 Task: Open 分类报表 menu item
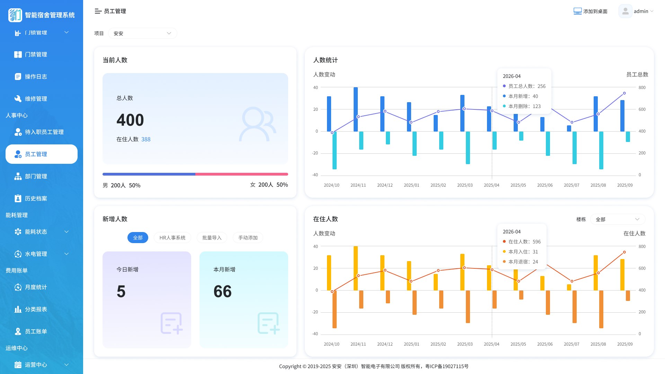[42, 309]
